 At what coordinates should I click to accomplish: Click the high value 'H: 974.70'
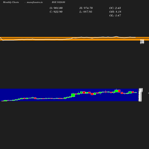(86, 8)
